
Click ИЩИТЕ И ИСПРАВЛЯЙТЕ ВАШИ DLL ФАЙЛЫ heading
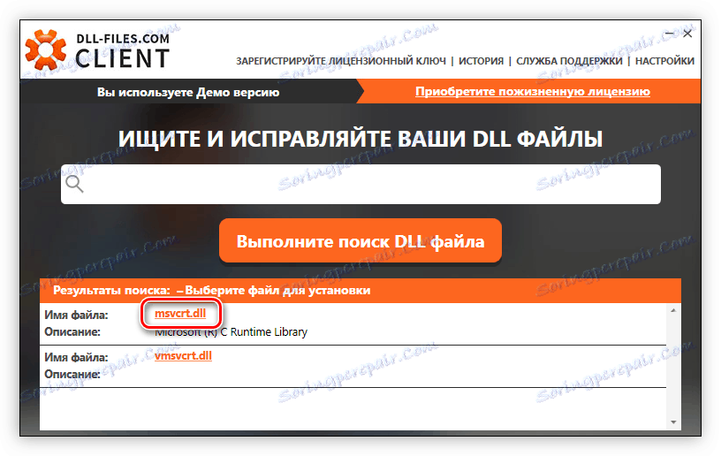coord(360,139)
